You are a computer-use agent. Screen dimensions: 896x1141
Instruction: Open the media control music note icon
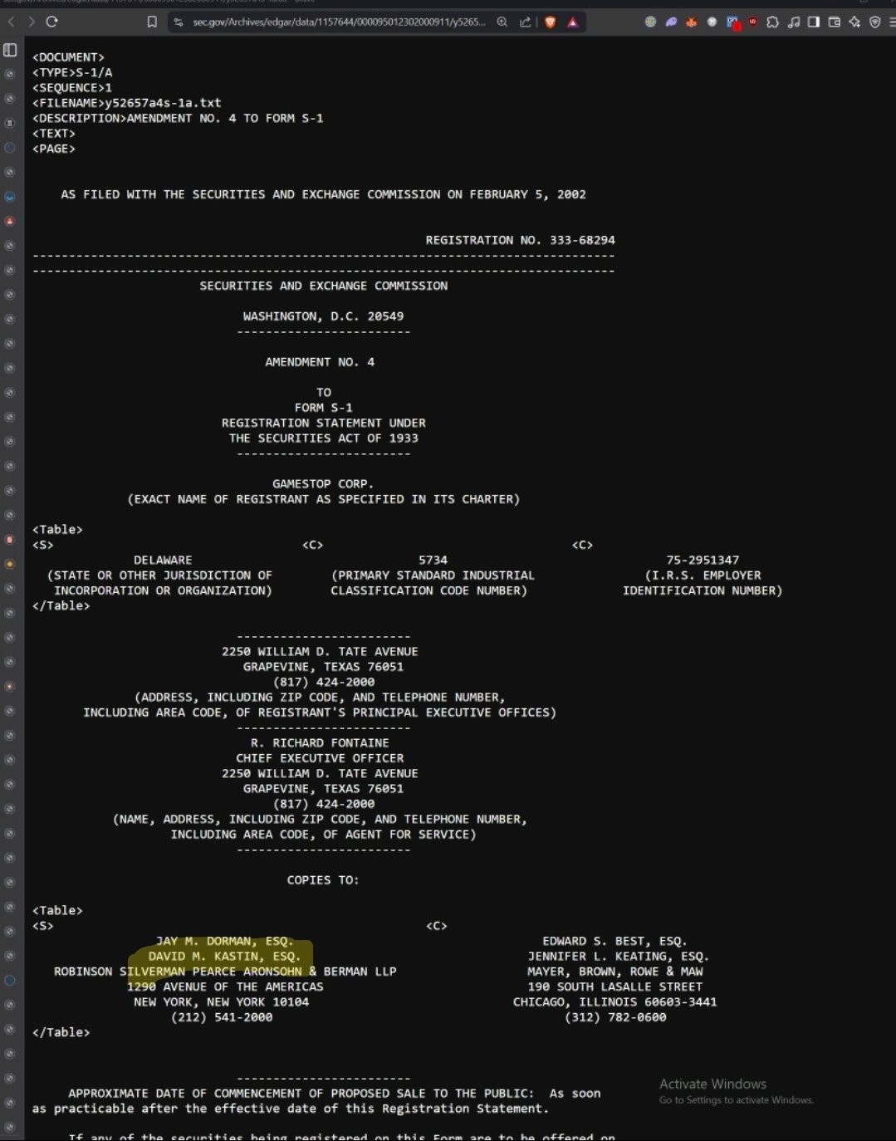(794, 22)
